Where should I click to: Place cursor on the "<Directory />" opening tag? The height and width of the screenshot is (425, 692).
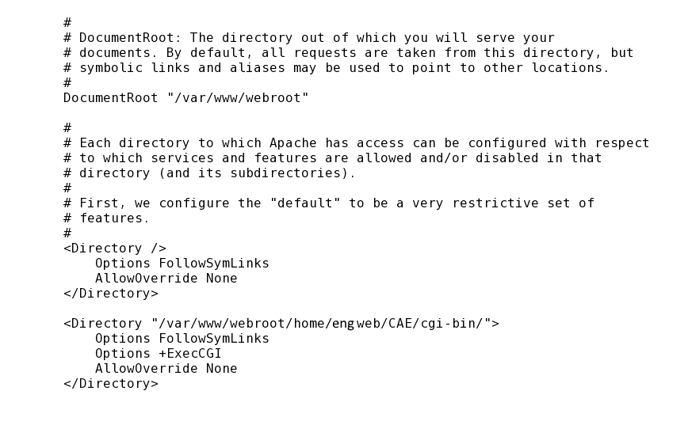point(115,248)
